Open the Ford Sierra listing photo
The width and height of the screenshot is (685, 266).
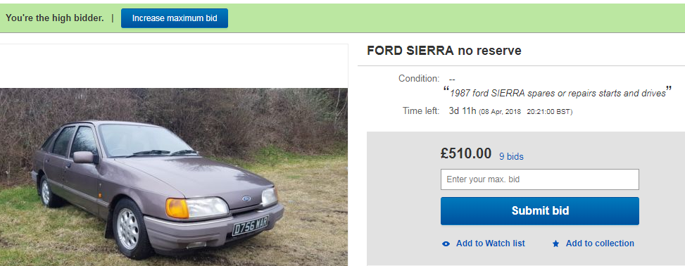(x=174, y=177)
